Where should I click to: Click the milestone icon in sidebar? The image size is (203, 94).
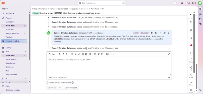[x=191, y=75]
